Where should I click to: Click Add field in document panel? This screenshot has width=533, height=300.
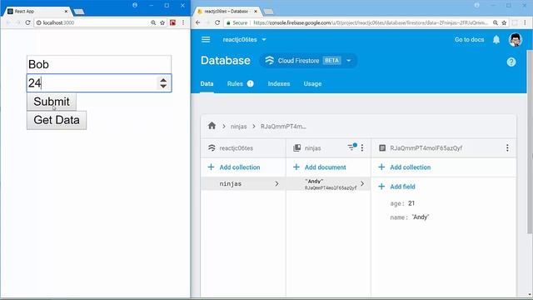pos(396,187)
